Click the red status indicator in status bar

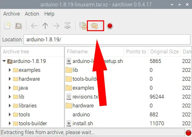[x=188, y=133]
